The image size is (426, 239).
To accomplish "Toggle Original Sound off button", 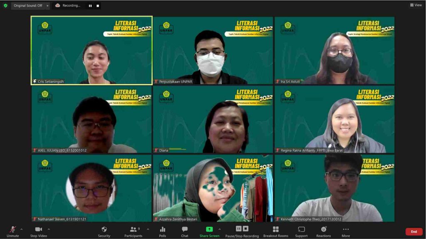I will (x=27, y=5).
